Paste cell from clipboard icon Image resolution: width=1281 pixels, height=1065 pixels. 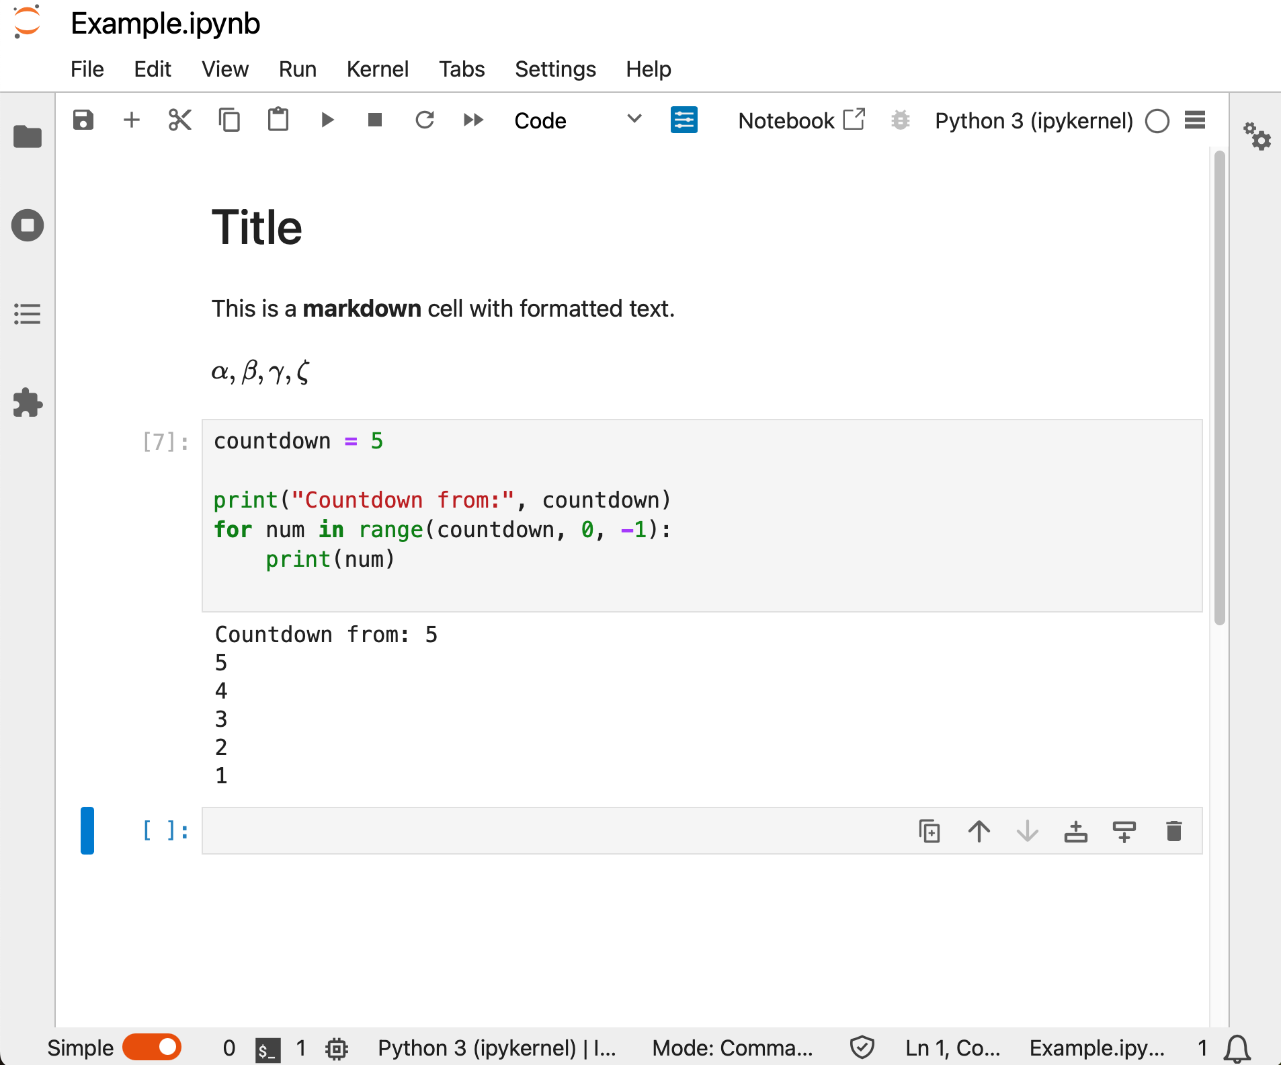click(278, 120)
